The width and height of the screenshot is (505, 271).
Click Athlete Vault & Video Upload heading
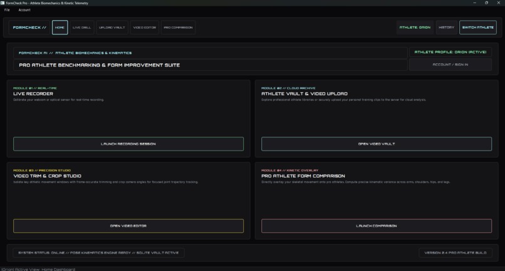point(305,93)
